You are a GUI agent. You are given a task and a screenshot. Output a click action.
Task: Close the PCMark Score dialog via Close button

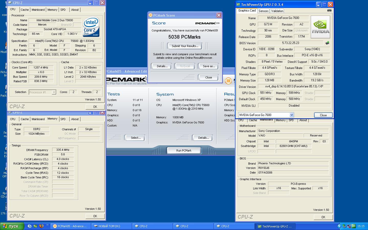pyautogui.click(x=209, y=77)
